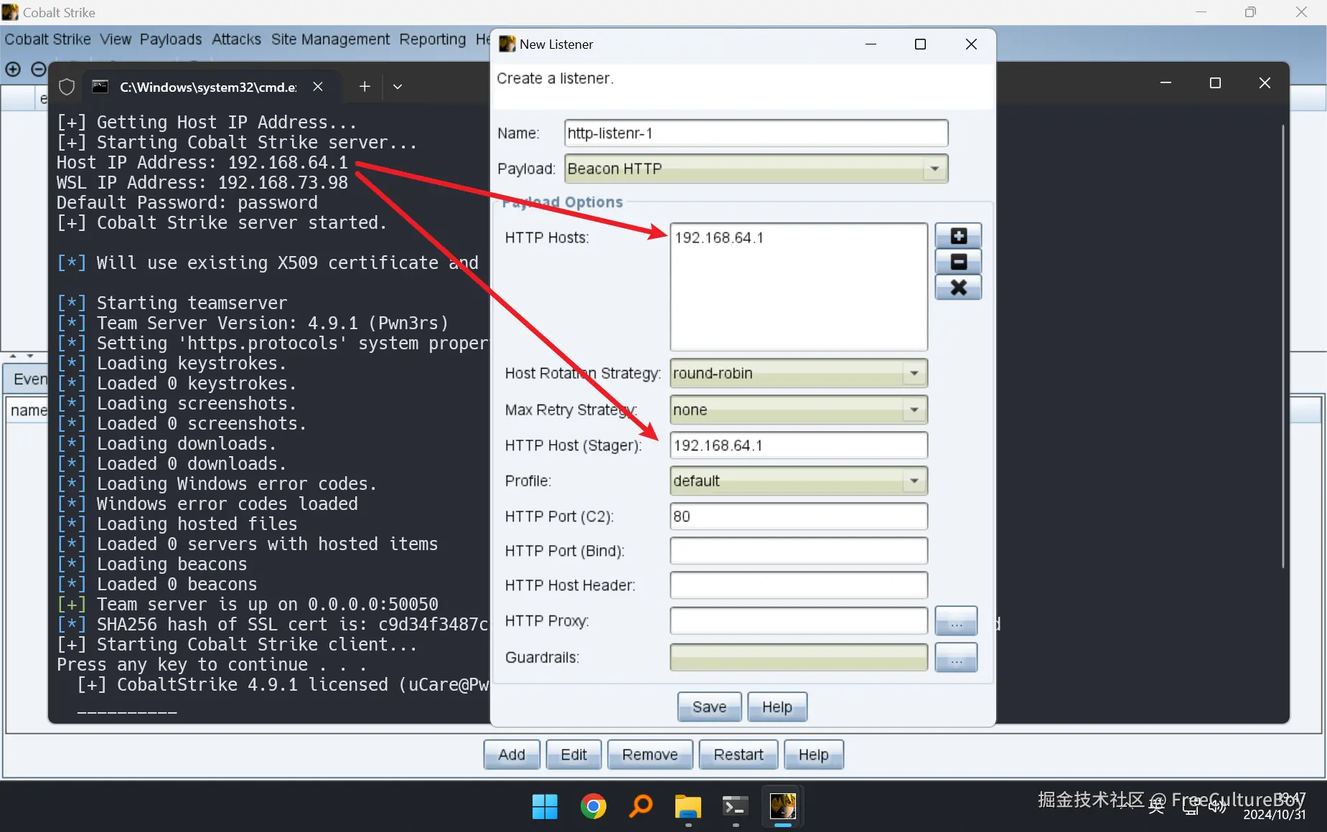1327x832 pixels.
Task: Click the Guardrails field
Action: [x=798, y=658]
